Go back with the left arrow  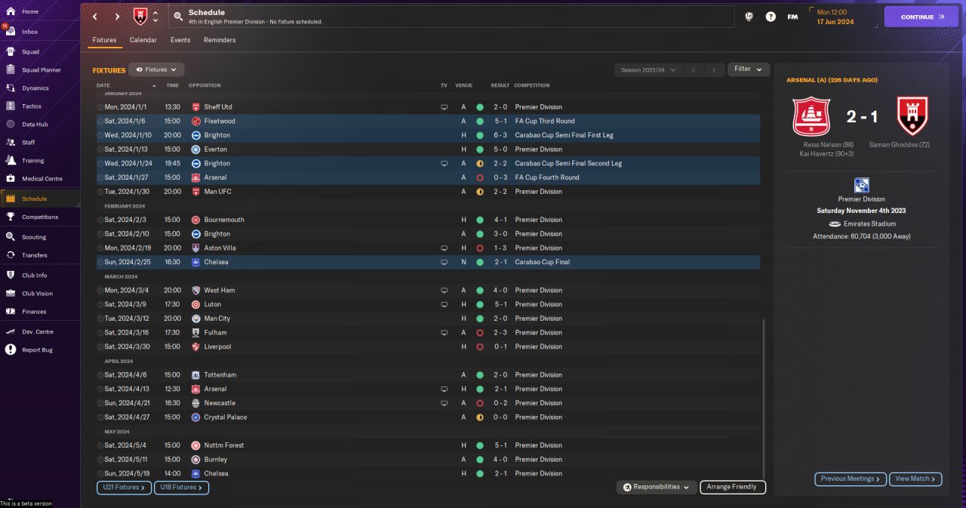click(x=94, y=17)
